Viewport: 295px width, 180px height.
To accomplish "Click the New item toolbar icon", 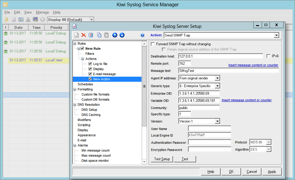I will pos(77,35).
